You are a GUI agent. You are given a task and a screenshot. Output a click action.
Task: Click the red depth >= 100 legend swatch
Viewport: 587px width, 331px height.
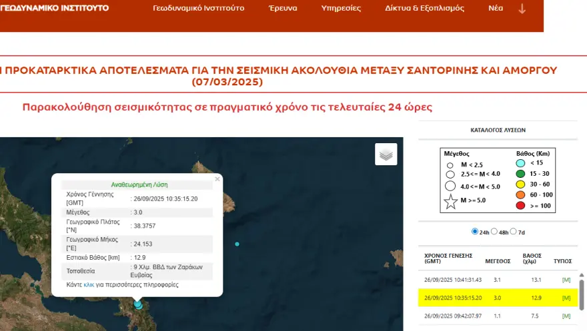(520, 204)
